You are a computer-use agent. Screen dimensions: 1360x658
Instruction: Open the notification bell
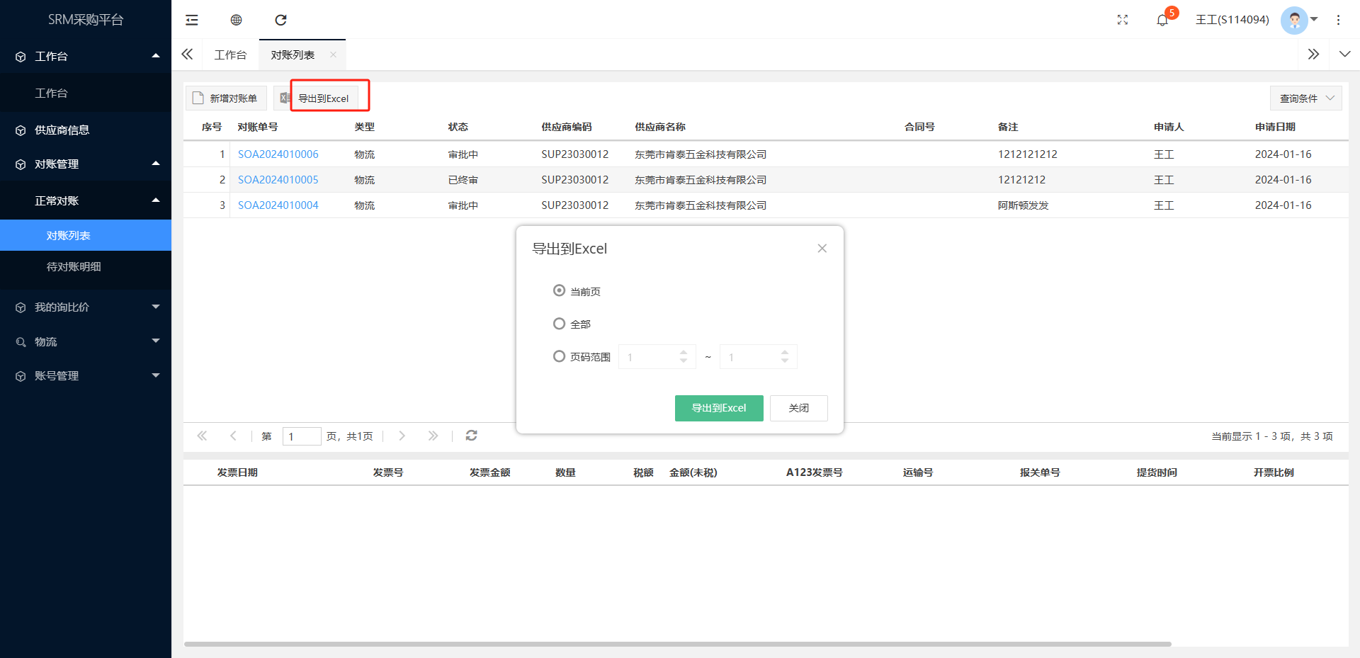[1162, 20]
